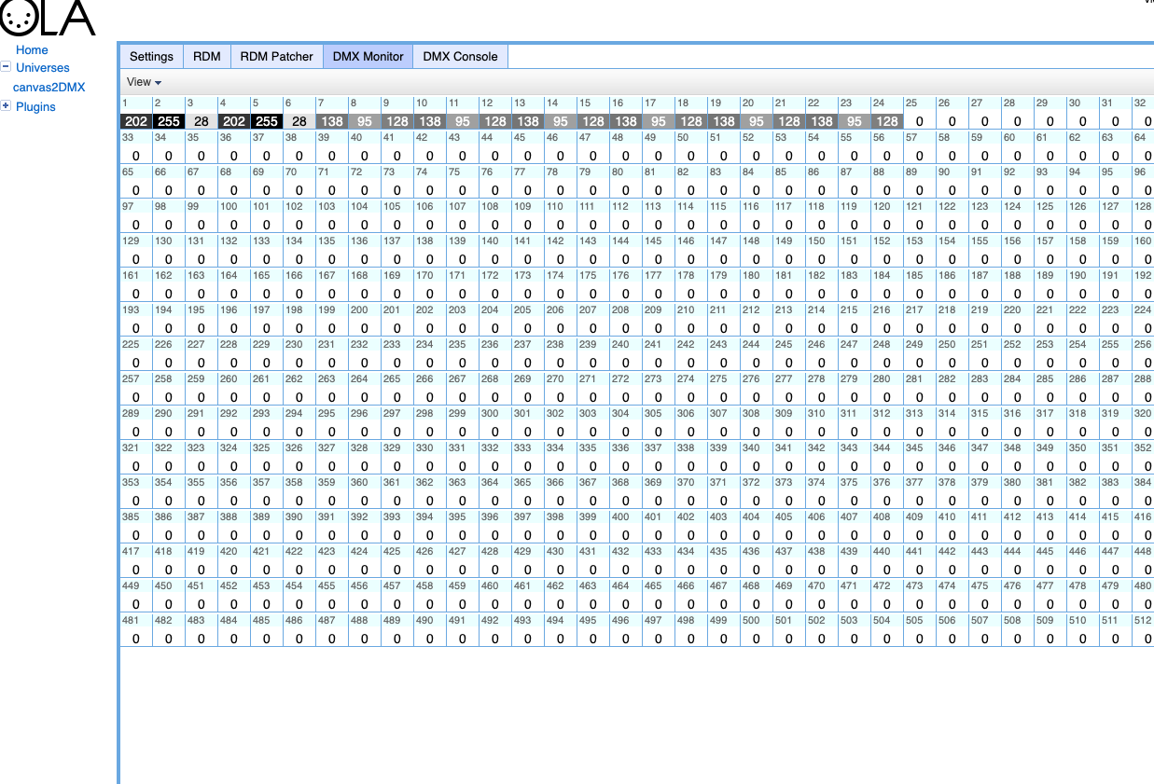Switch to the RDM tab
This screenshot has width=1154, height=784.
[x=207, y=56]
